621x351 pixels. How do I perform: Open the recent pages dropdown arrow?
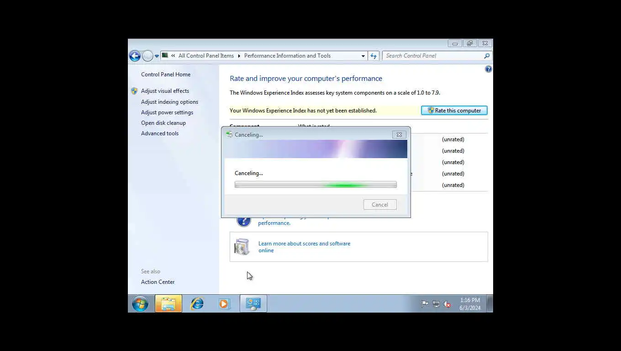tap(157, 56)
